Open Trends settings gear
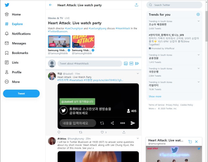This screenshot has width=208, height=162. point(198,15)
